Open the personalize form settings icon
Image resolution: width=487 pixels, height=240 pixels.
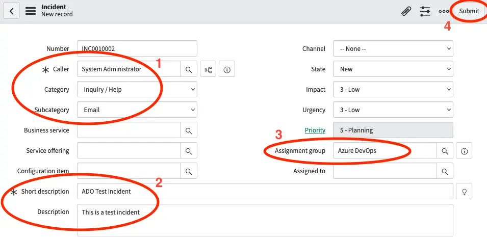425,11
